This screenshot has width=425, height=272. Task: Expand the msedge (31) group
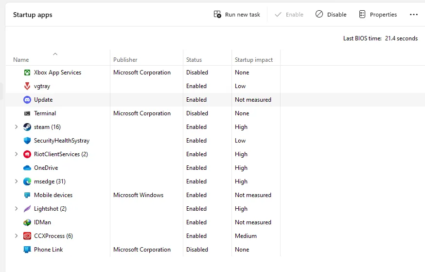pos(16,181)
